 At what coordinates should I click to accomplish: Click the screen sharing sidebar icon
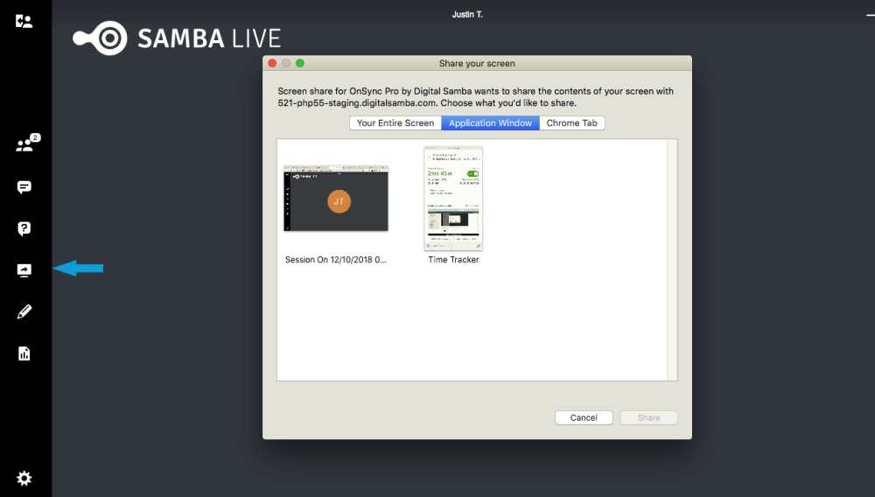(x=24, y=270)
